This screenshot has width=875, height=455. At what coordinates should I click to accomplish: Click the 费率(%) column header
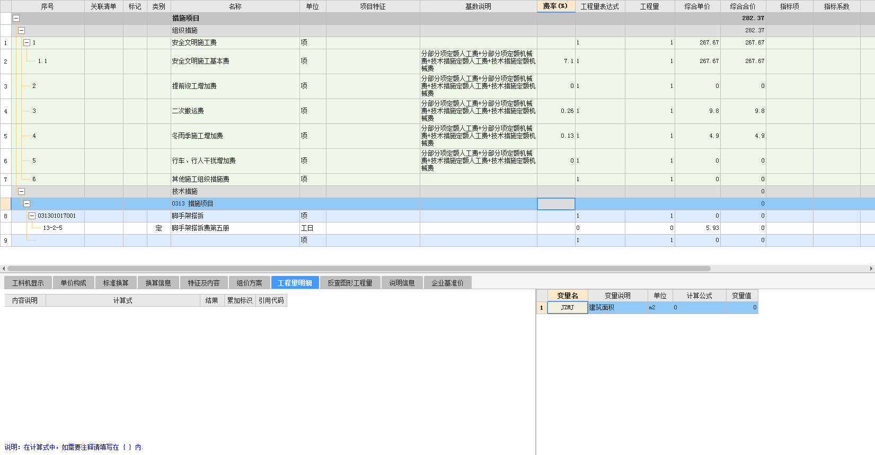click(x=556, y=6)
